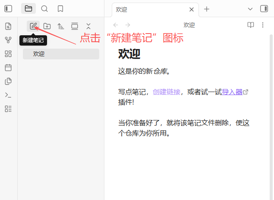The height and width of the screenshot is (200, 274).
Task: Toggle the right sidebar icon
Action: pos(264,9)
